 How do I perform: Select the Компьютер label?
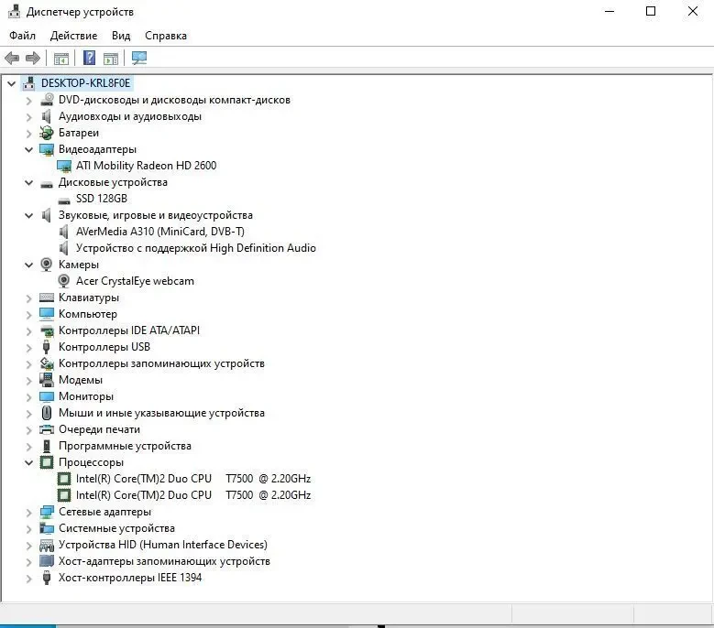pyautogui.click(x=88, y=314)
